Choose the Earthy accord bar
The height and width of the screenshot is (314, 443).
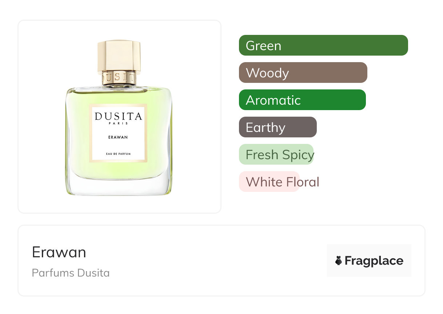click(278, 127)
